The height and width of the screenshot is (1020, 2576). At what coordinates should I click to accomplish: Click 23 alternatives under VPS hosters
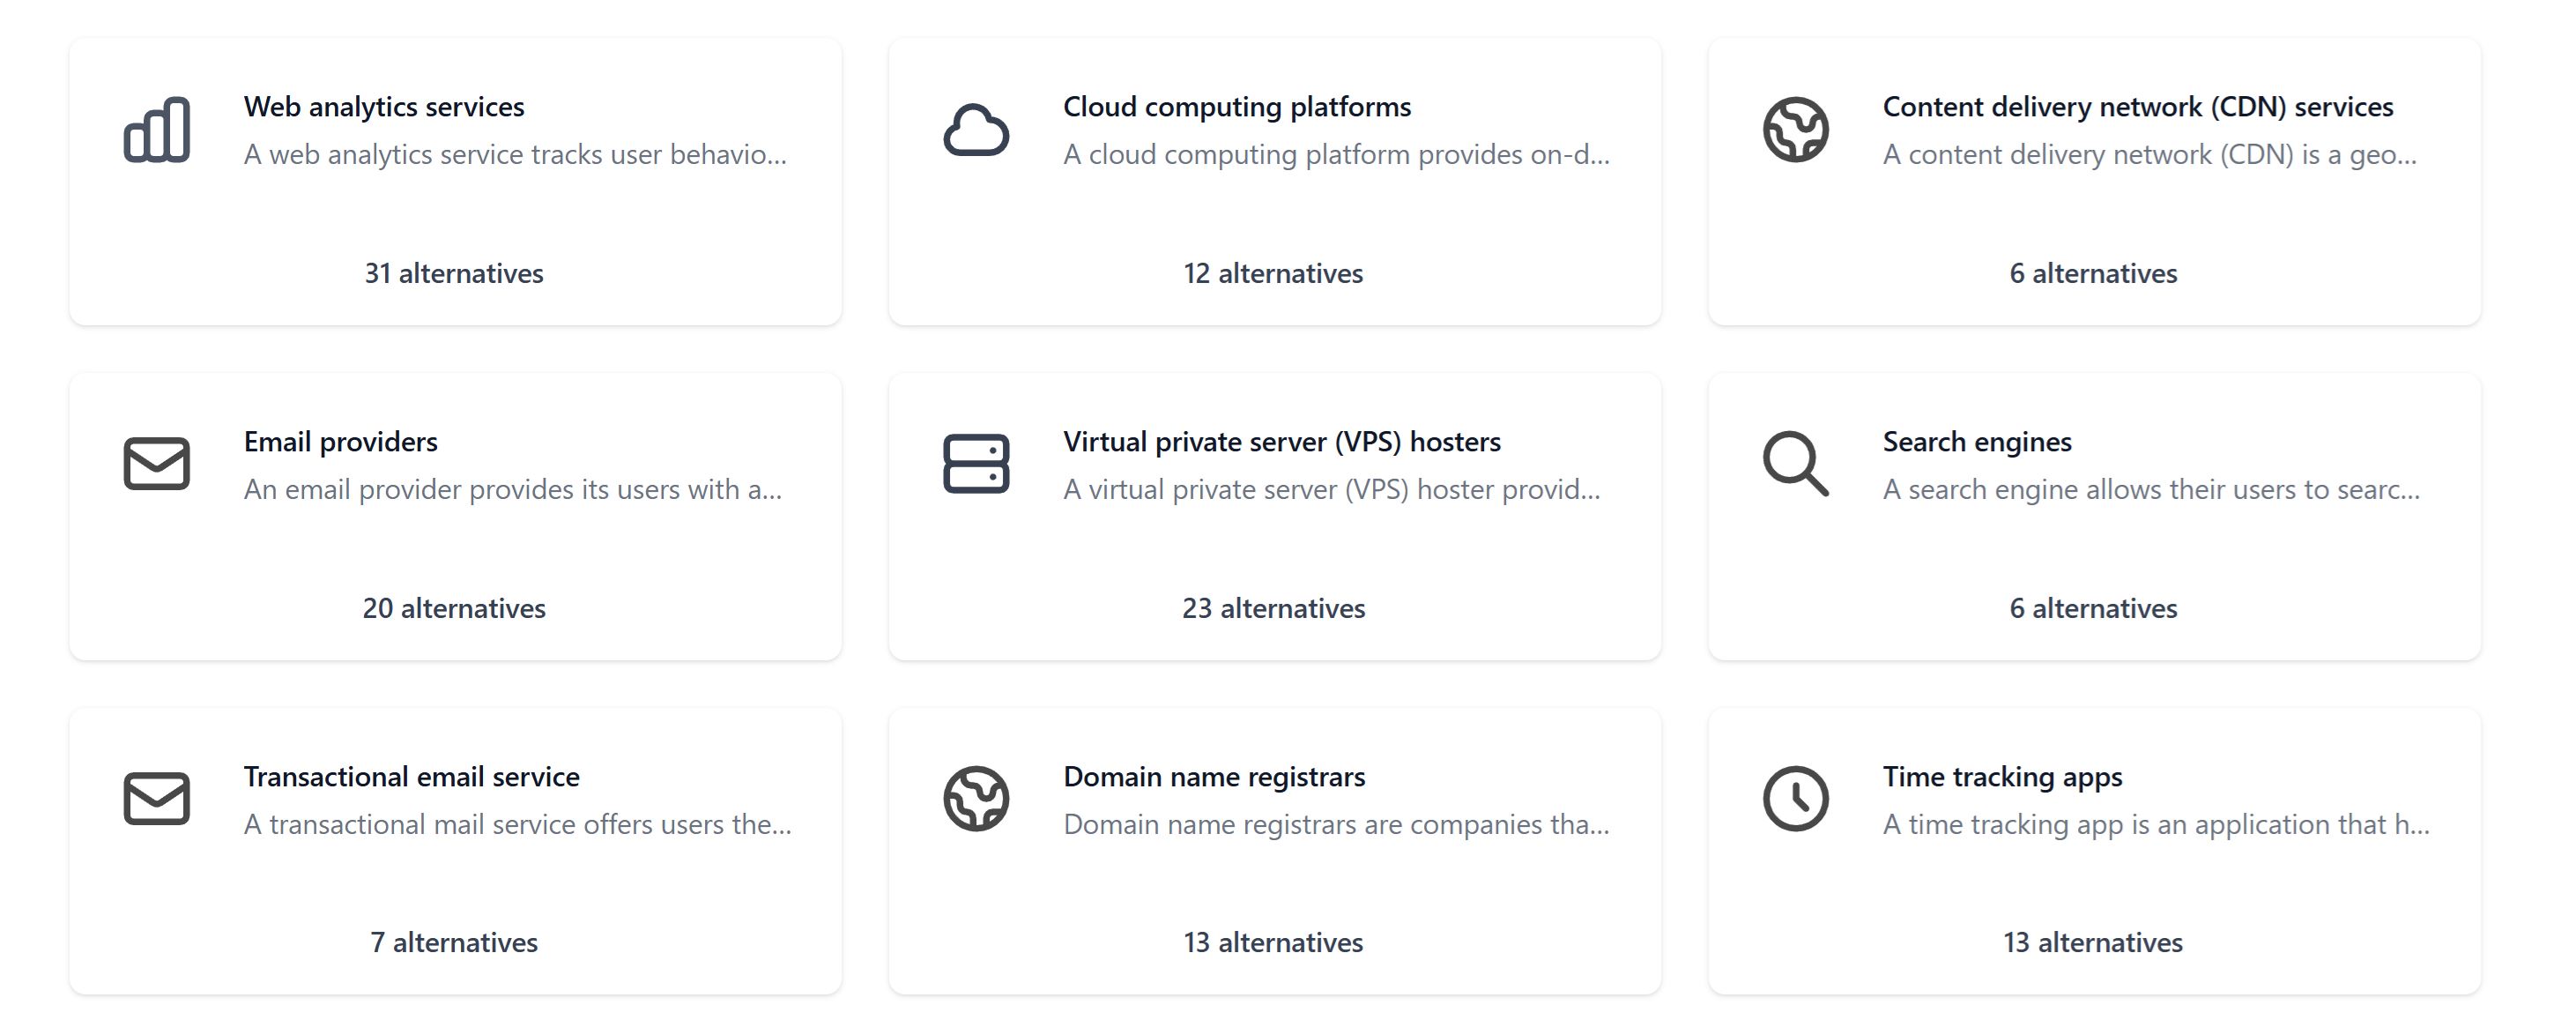[1273, 608]
